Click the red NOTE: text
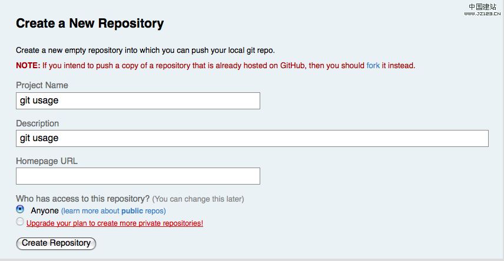The height and width of the screenshot is (261, 504). [x=28, y=65]
